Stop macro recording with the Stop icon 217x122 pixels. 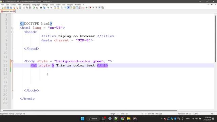click(93, 7)
